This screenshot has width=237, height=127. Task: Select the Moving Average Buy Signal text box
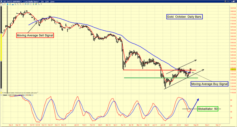pos(209,84)
